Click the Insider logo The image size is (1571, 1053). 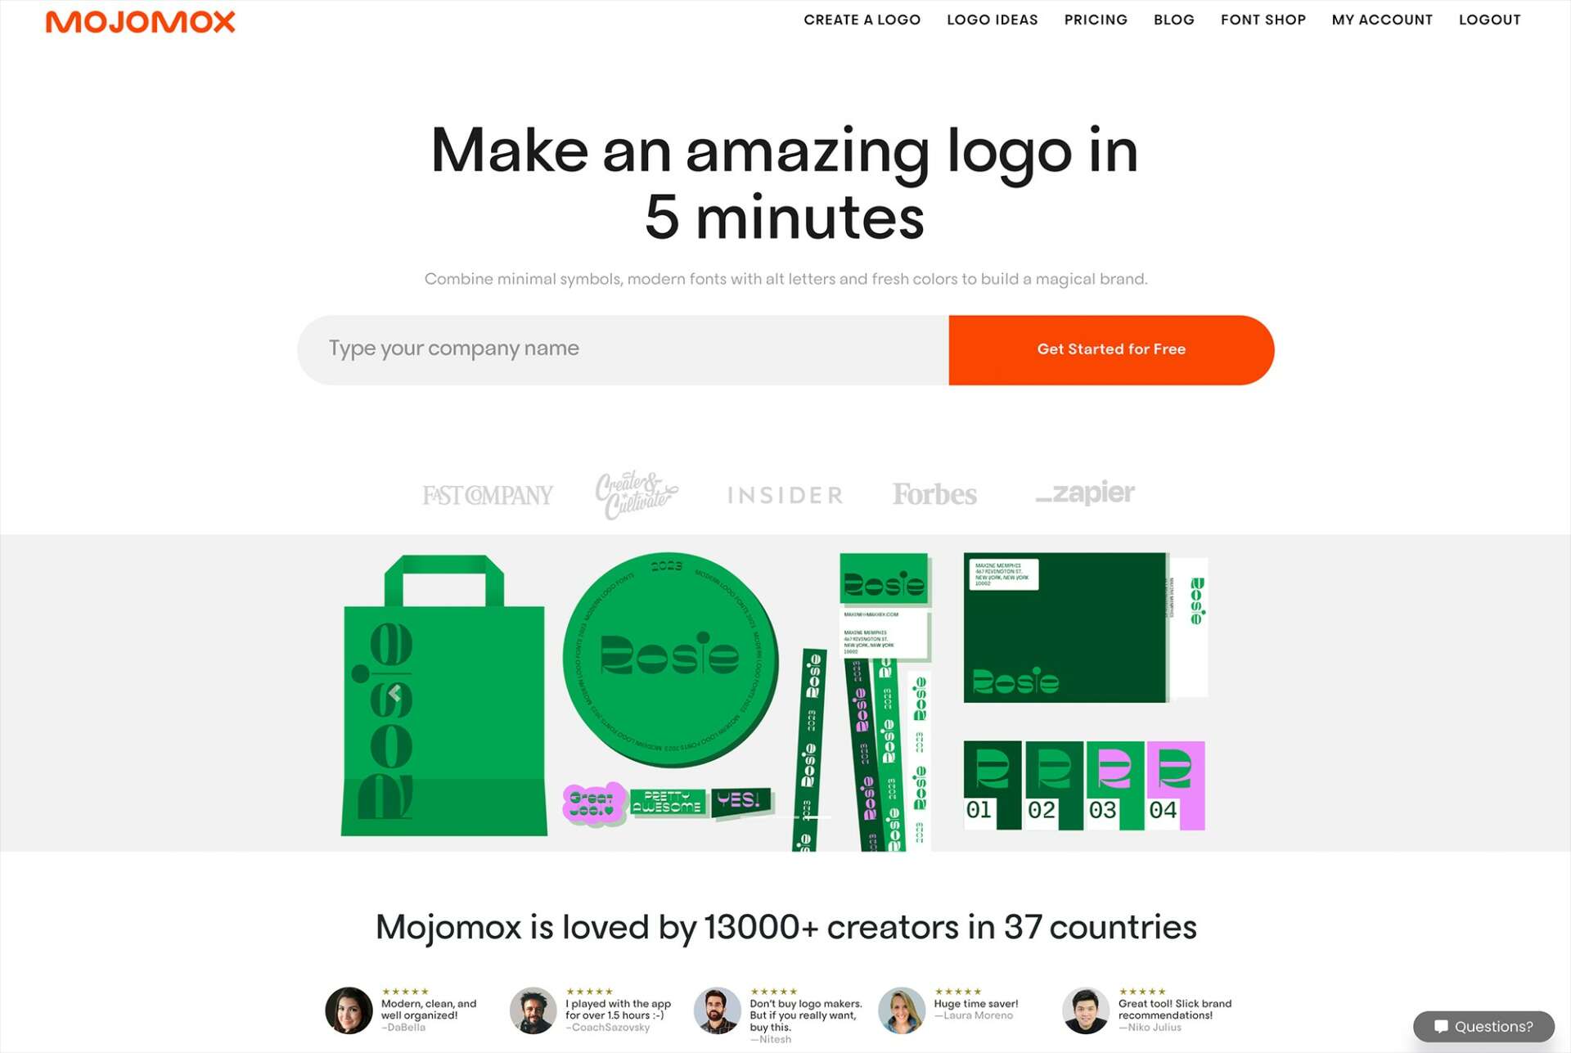click(785, 495)
